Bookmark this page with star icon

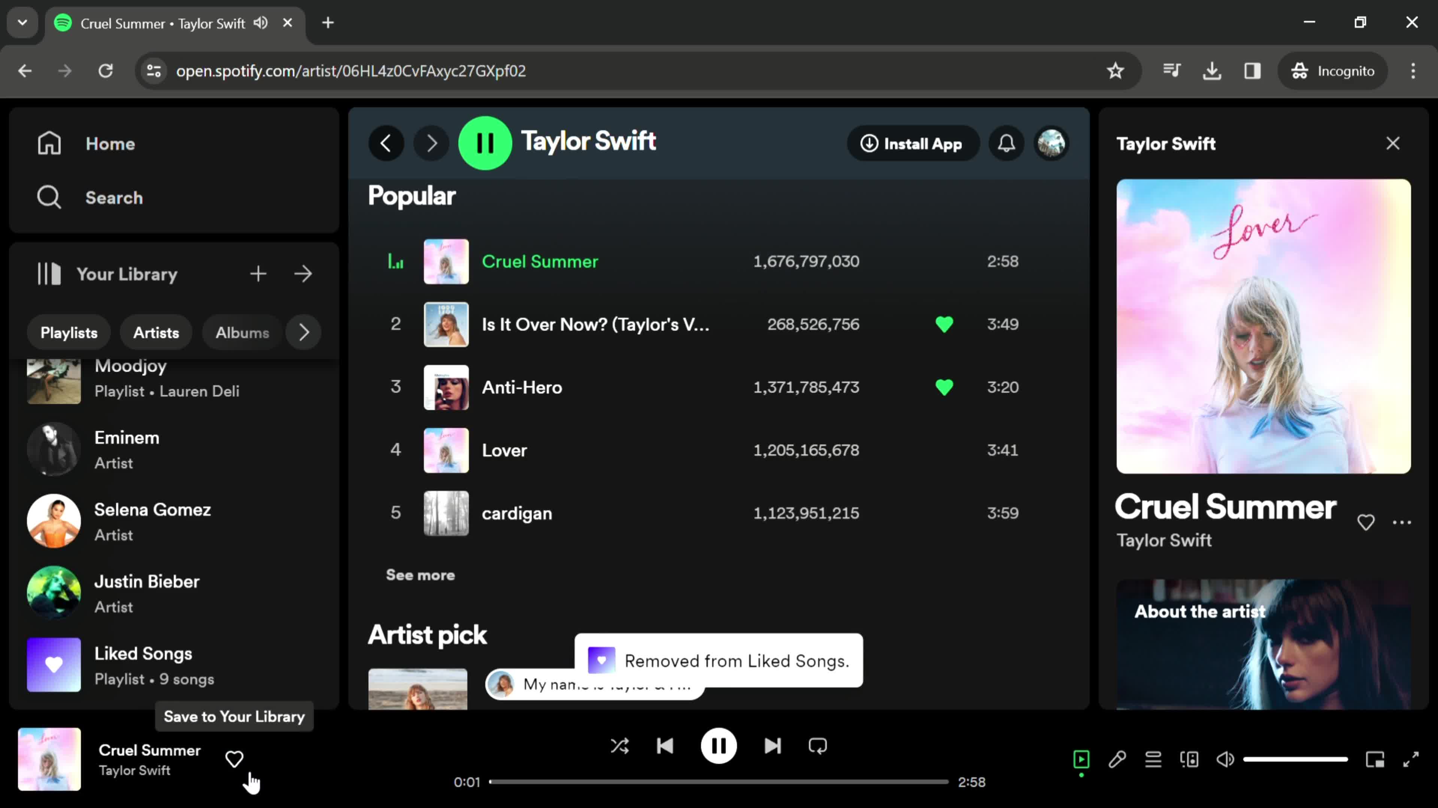1115,71
